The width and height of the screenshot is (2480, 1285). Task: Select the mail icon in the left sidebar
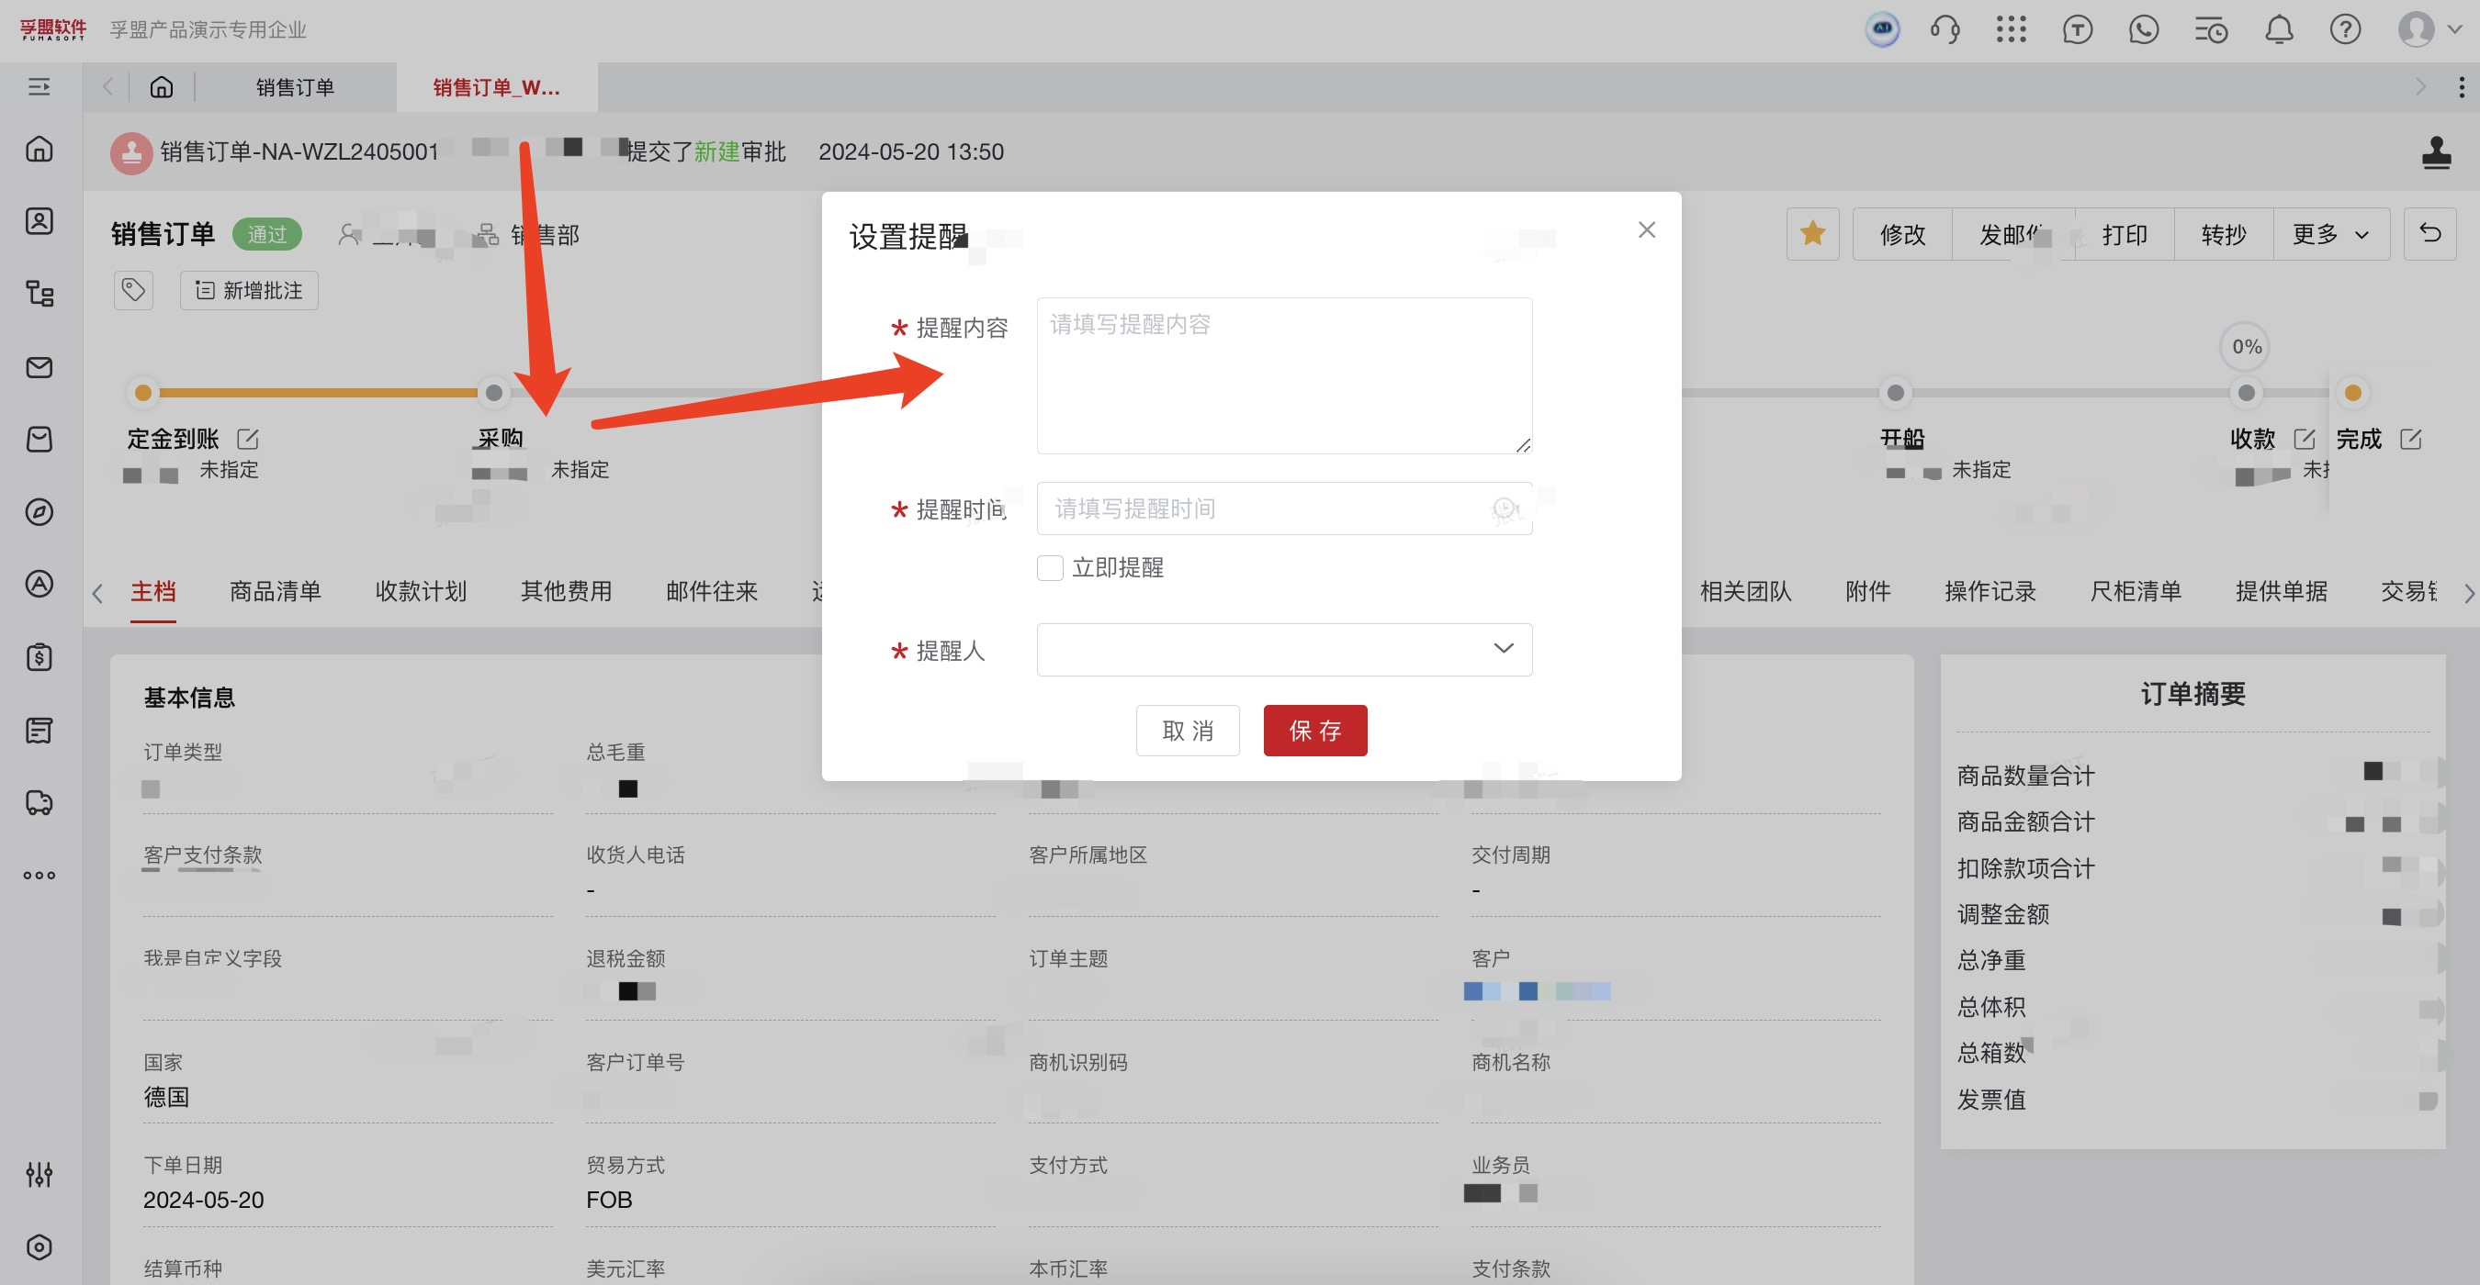(x=39, y=367)
